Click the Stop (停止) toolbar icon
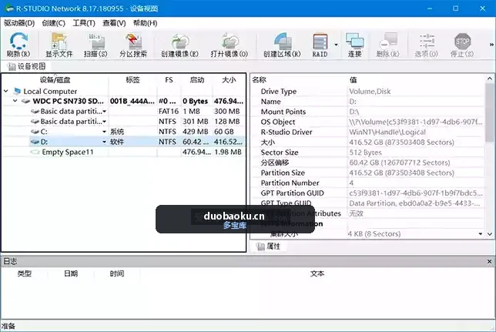 [x=462, y=45]
